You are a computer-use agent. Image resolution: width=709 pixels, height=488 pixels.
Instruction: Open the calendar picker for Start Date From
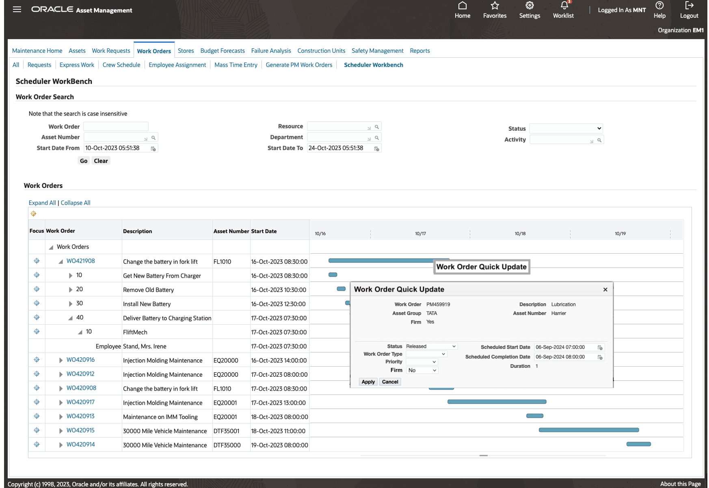point(153,149)
